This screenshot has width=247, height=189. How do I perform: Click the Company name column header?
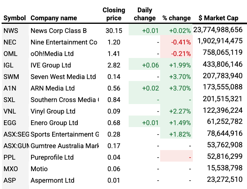click(54, 18)
